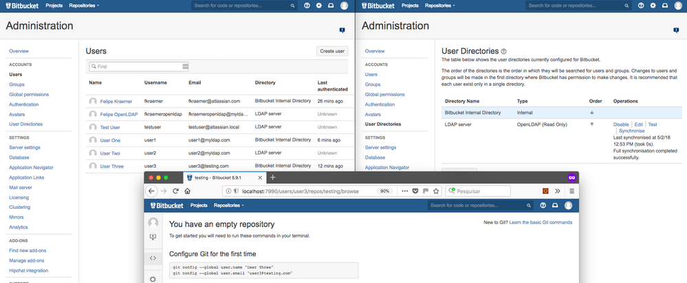Follow 'Learn the basic Git commands' link
Image resolution: width=687 pixels, height=283 pixels.
point(541,222)
